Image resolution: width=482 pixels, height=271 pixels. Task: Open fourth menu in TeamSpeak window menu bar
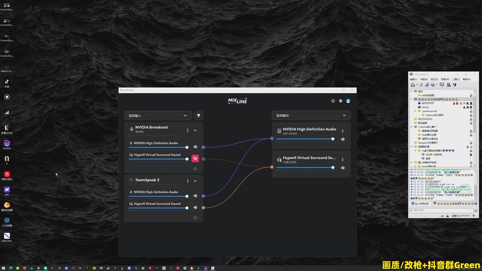coord(445,79)
